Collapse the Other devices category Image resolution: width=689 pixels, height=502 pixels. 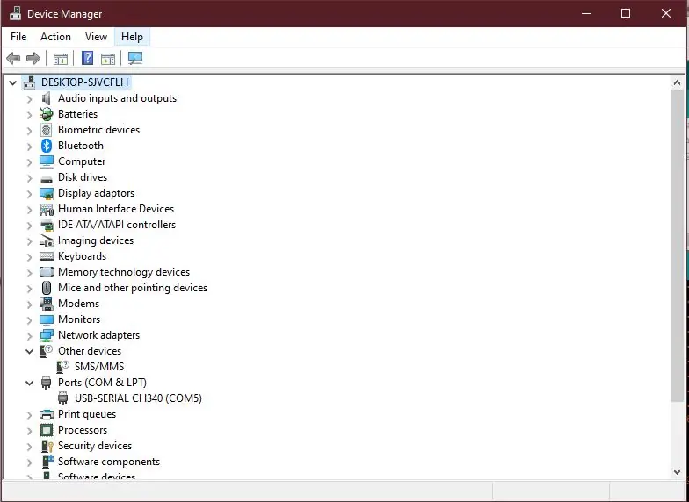pos(30,351)
